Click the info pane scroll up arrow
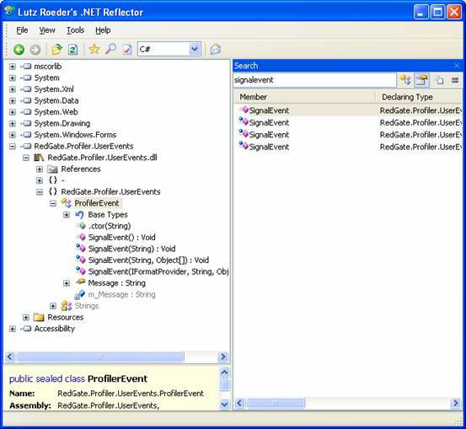The height and width of the screenshot is (429, 466). pos(225,372)
